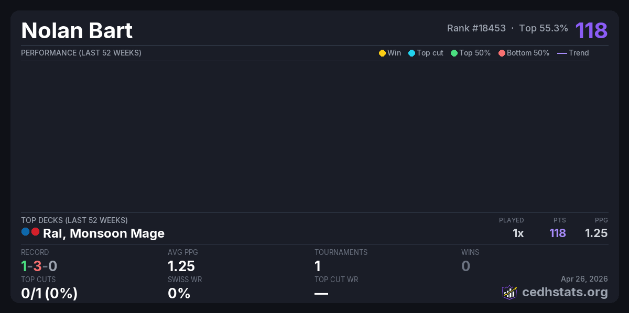Click the Rank #18453 text

click(476, 28)
